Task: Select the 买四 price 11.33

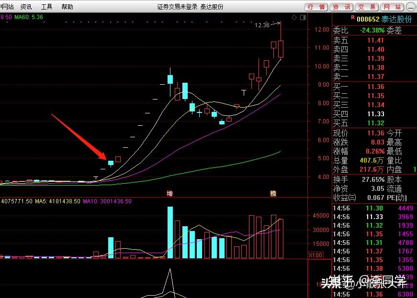Action: coord(375,114)
